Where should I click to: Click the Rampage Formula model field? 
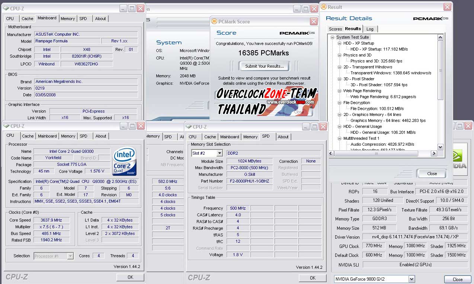67,41
